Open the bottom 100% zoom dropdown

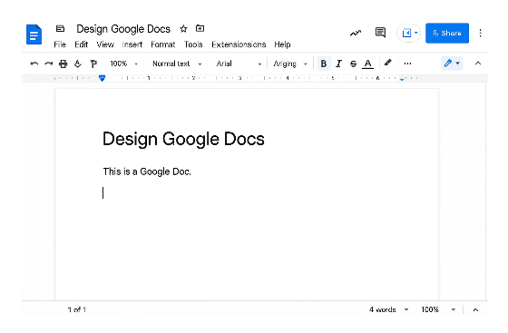pos(438,310)
